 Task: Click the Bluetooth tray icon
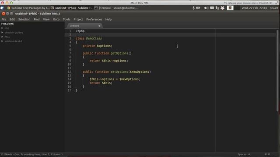pos(193,8)
